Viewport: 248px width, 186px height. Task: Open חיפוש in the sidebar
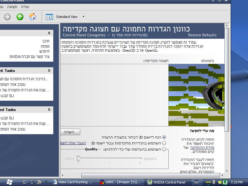[44, 51]
